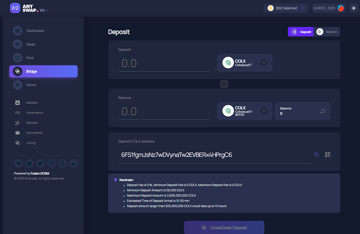Click the Deposit Fee reminder line

click(x=185, y=185)
